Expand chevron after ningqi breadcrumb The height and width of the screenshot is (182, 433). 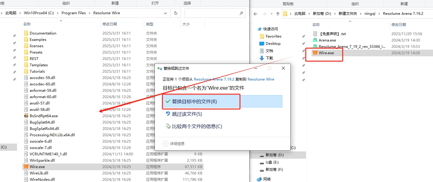(379, 14)
